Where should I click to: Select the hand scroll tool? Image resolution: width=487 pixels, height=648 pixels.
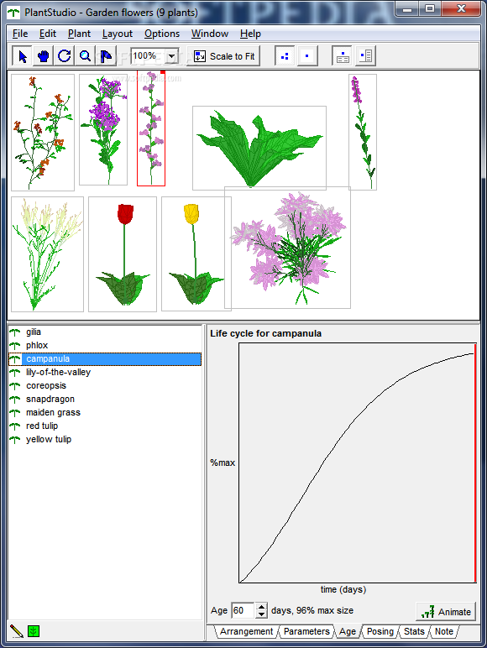click(43, 55)
